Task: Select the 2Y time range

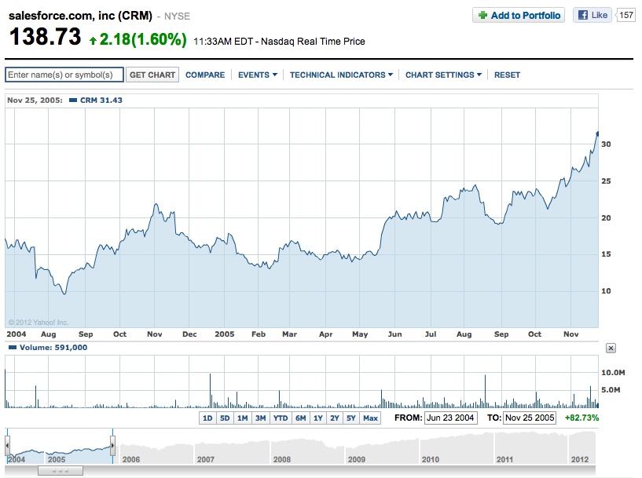Action: [x=335, y=418]
